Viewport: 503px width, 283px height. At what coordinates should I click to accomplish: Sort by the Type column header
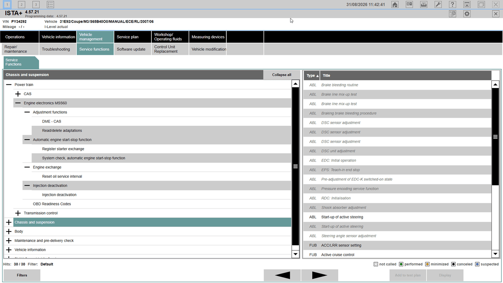(x=312, y=75)
